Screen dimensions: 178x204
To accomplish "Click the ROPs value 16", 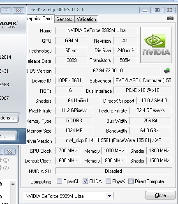I will [69, 90].
